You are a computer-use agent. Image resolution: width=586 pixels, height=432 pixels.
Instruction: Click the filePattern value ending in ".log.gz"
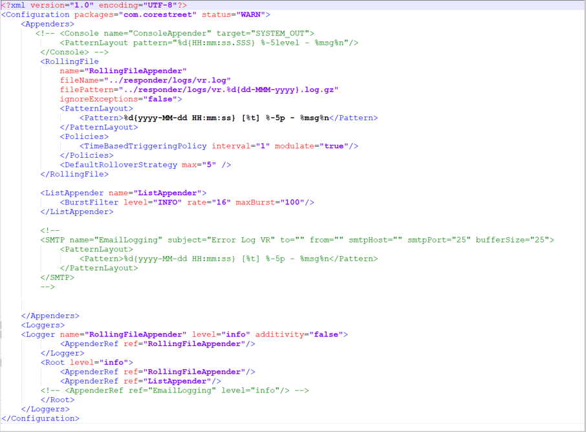[x=228, y=89]
